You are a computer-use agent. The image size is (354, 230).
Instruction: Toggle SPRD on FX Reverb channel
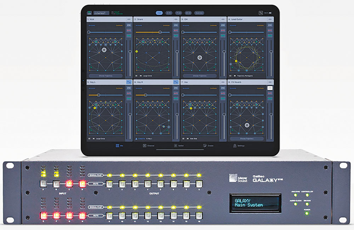270,88
